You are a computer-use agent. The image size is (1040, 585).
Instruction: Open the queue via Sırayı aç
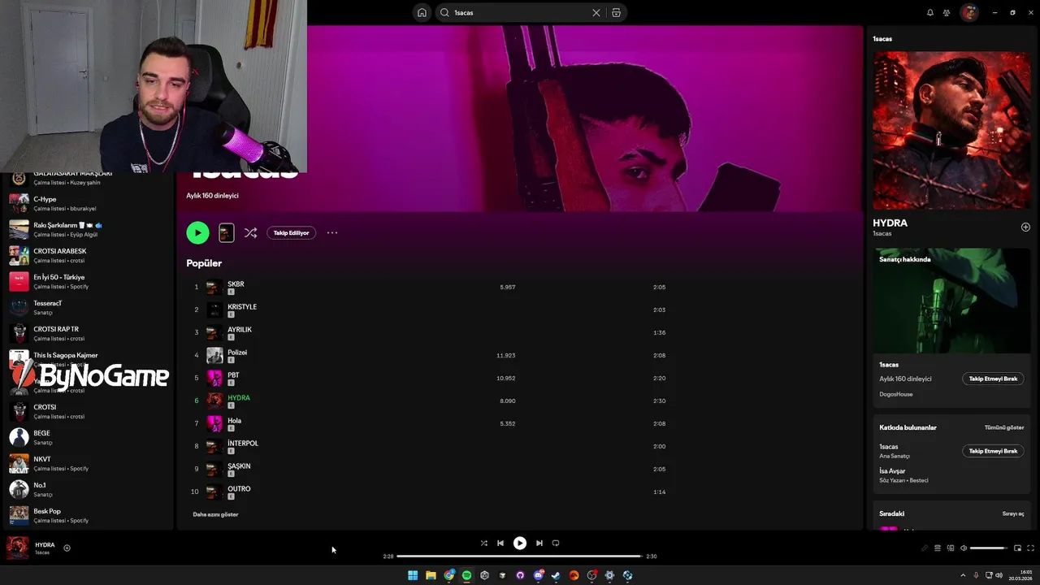tap(1013, 513)
